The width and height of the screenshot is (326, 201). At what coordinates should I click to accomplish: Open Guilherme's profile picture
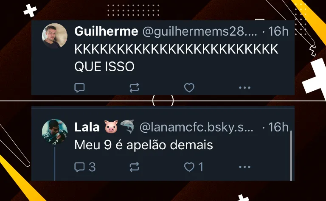55,36
